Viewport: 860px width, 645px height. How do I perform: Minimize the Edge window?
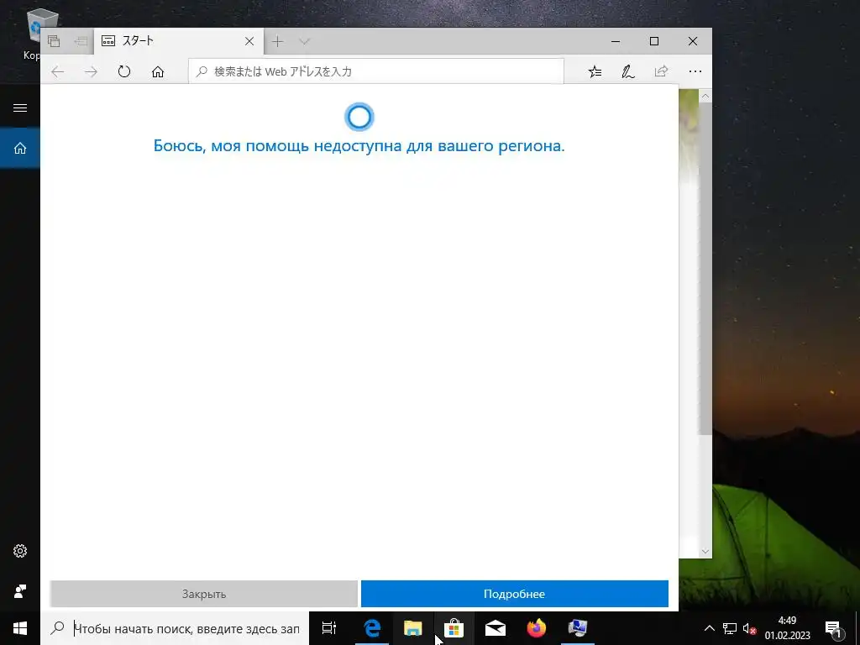click(x=616, y=41)
